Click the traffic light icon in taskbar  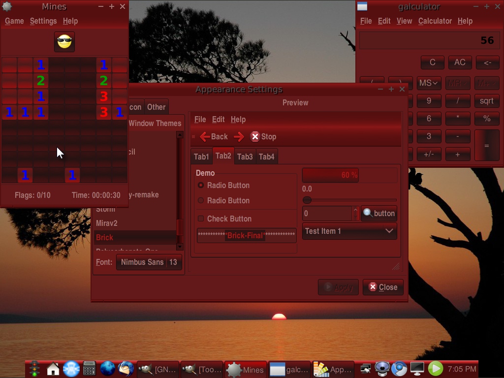pyautogui.click(x=35, y=369)
